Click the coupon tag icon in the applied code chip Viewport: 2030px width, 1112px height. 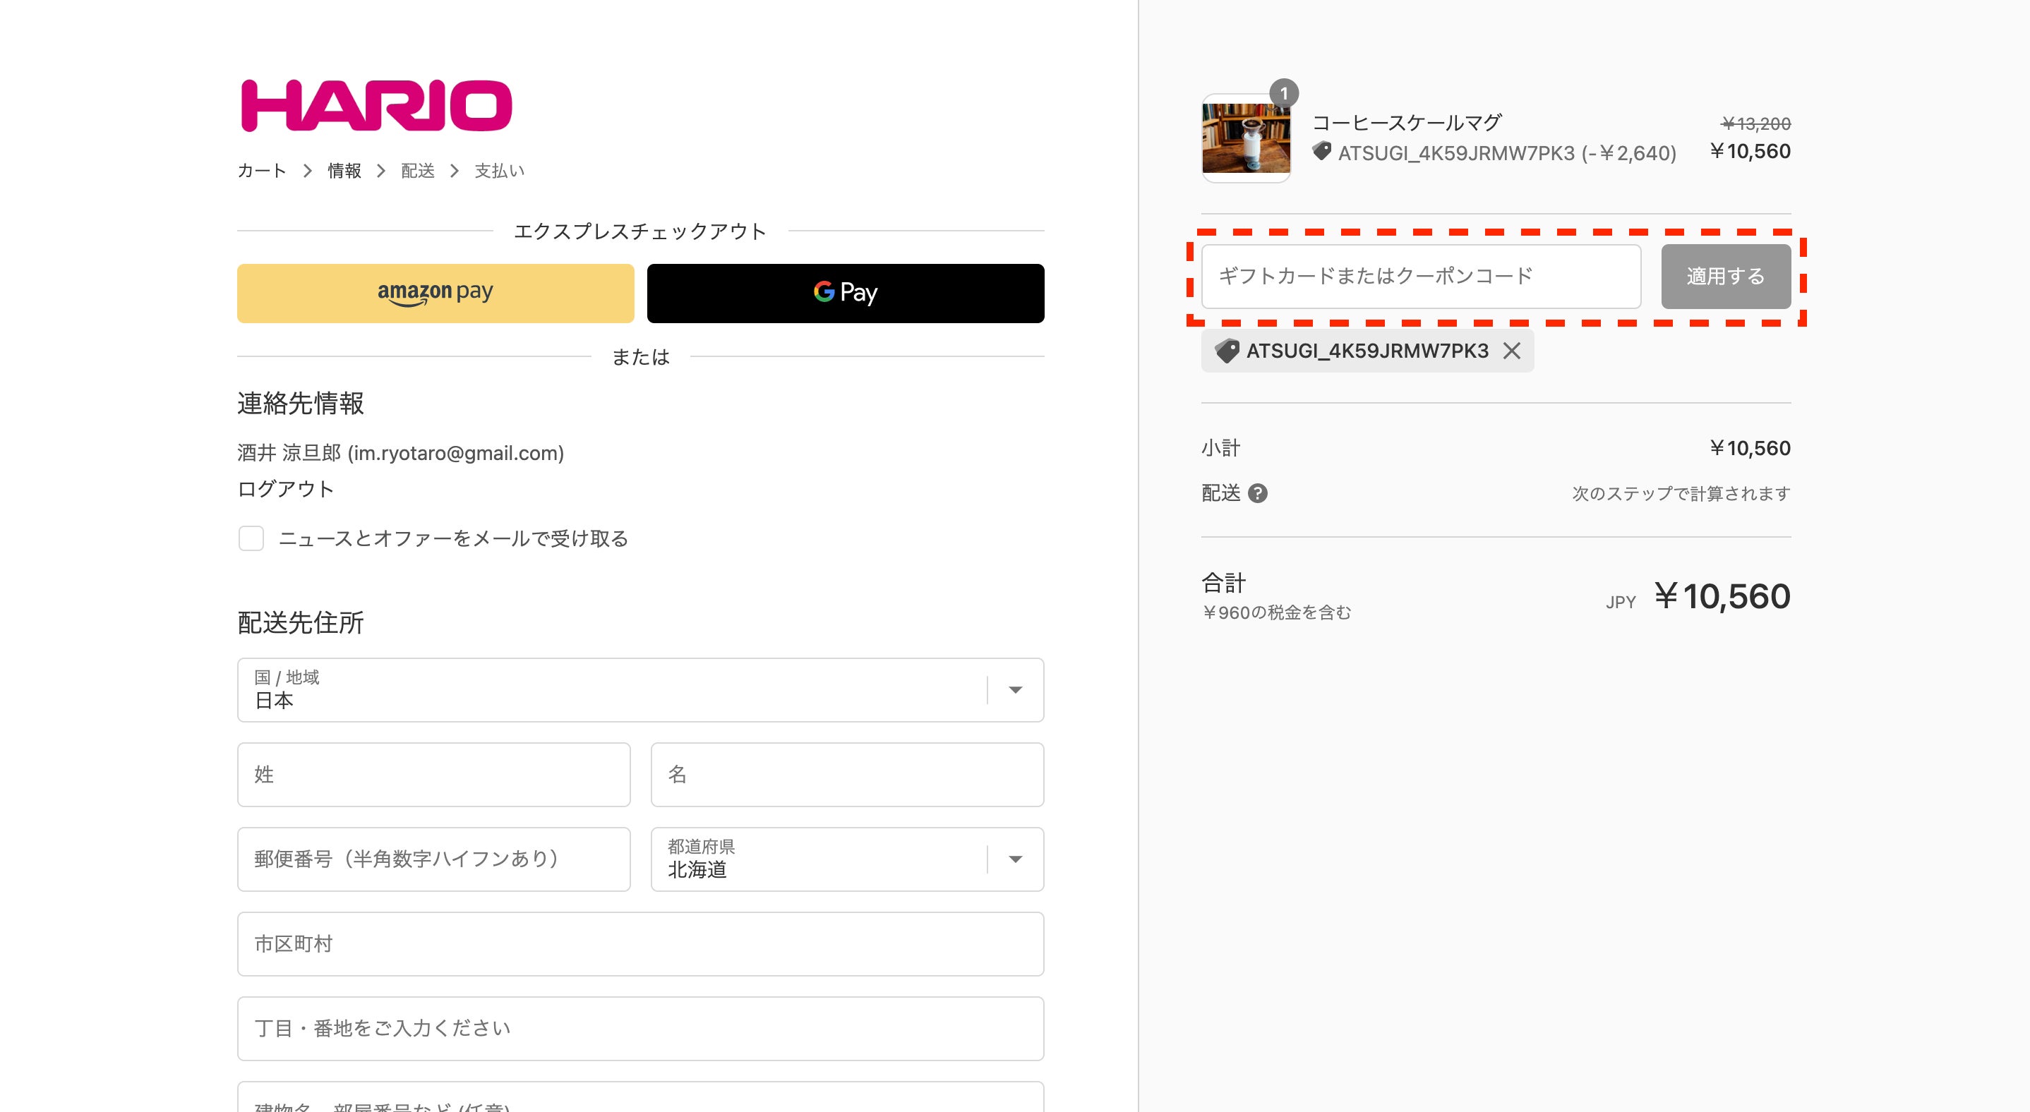point(1226,351)
